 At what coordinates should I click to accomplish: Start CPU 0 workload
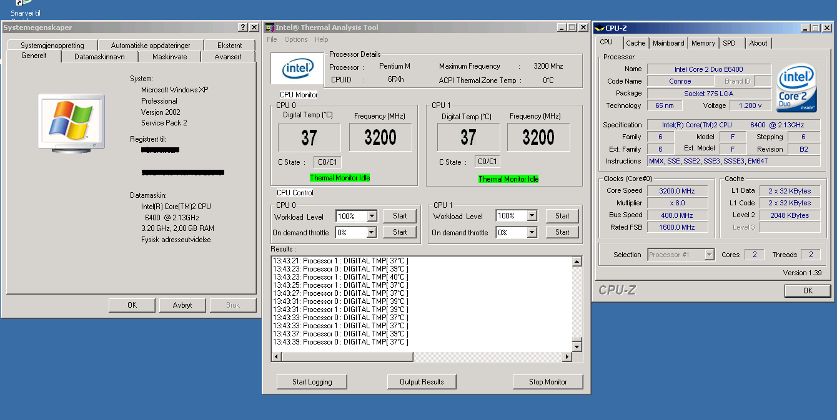pos(400,216)
